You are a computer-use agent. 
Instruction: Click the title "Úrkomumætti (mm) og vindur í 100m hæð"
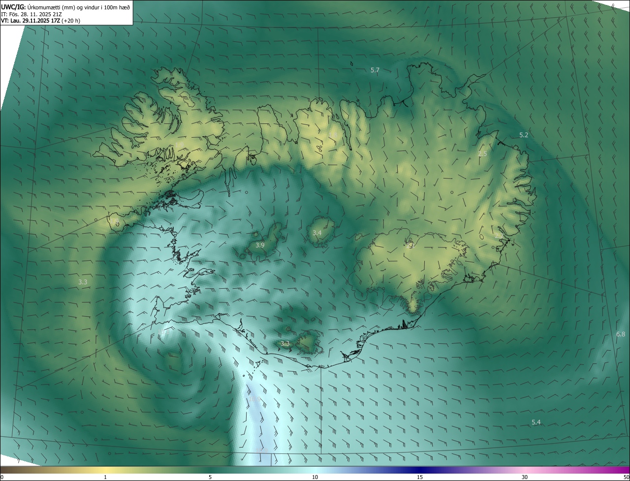pos(79,7)
